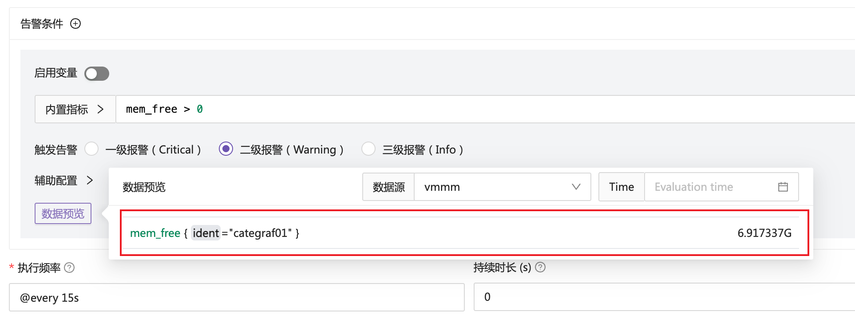
Task: Expand the 辅助配置 section
Action: (x=64, y=180)
